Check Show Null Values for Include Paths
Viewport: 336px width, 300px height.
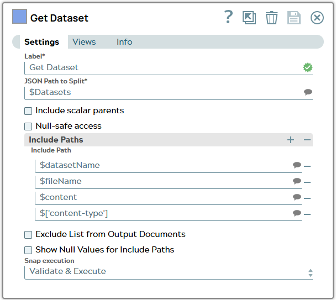coord(28,250)
